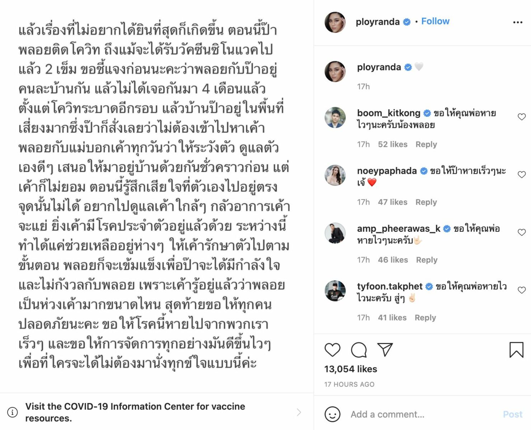
Task: Reply to tyfoon.takphet's comment
Action: (425, 317)
